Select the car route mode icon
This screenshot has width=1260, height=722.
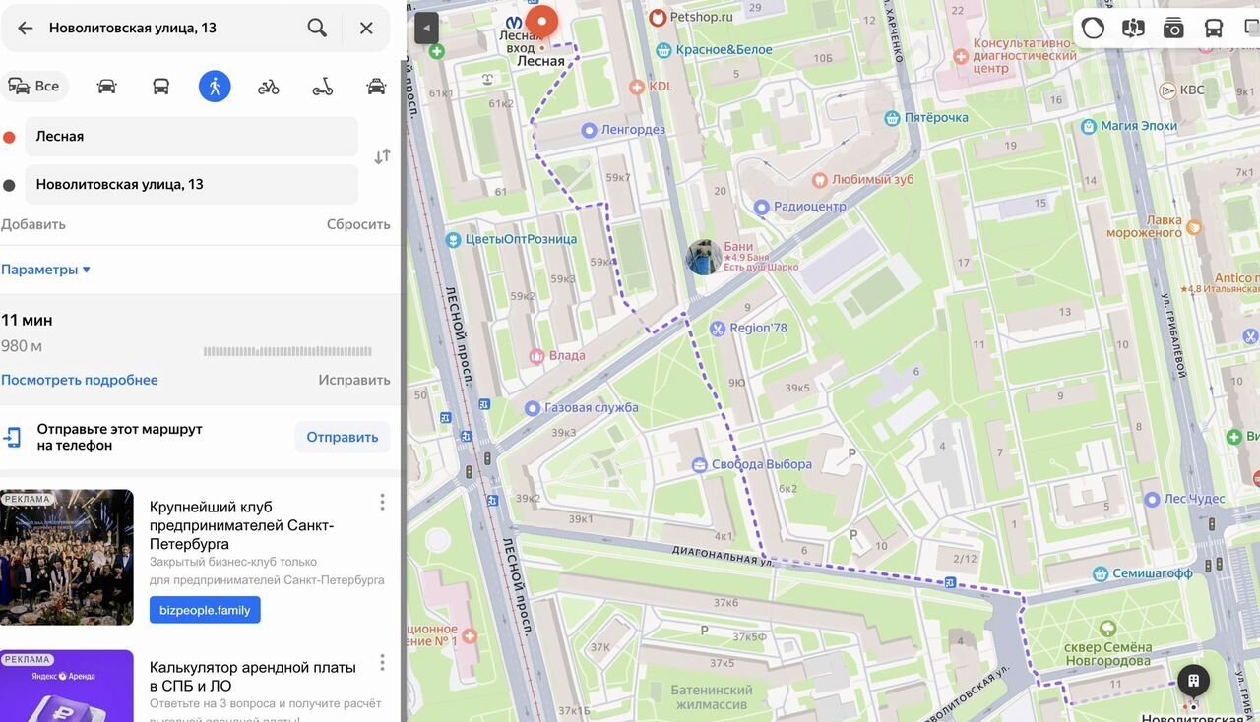click(x=106, y=87)
